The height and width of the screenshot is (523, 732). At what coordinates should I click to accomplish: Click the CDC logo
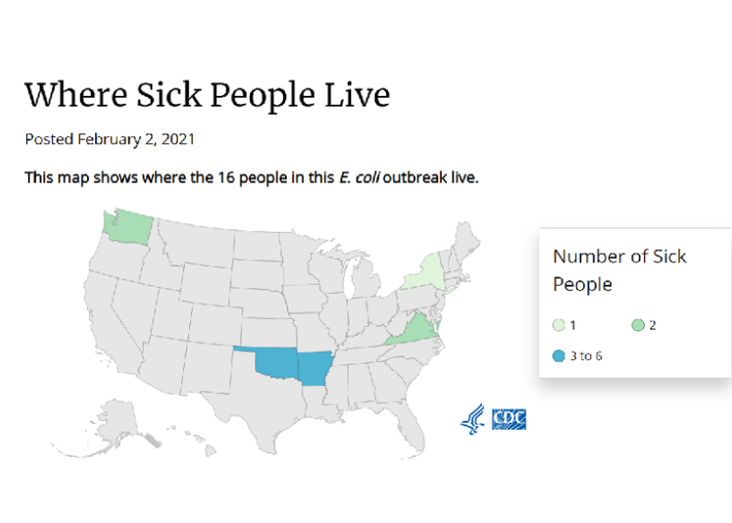coord(509,419)
